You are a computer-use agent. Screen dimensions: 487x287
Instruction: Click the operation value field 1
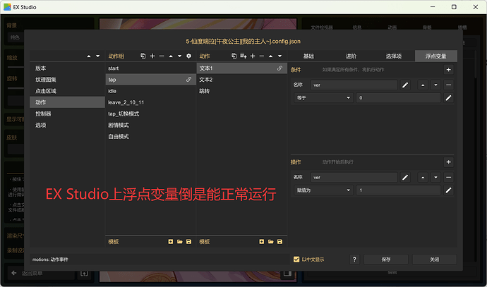399,190
